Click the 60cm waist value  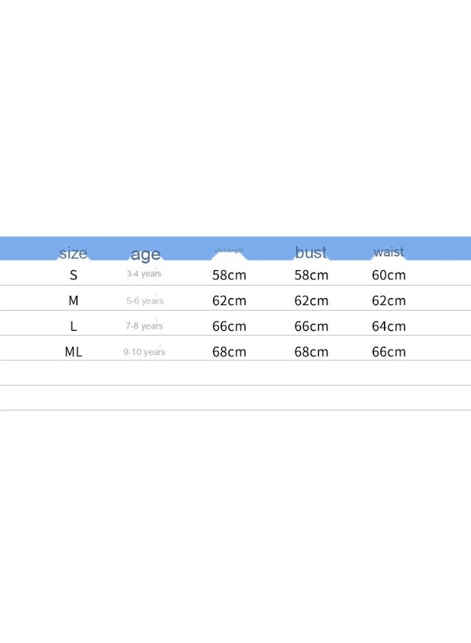(x=389, y=275)
